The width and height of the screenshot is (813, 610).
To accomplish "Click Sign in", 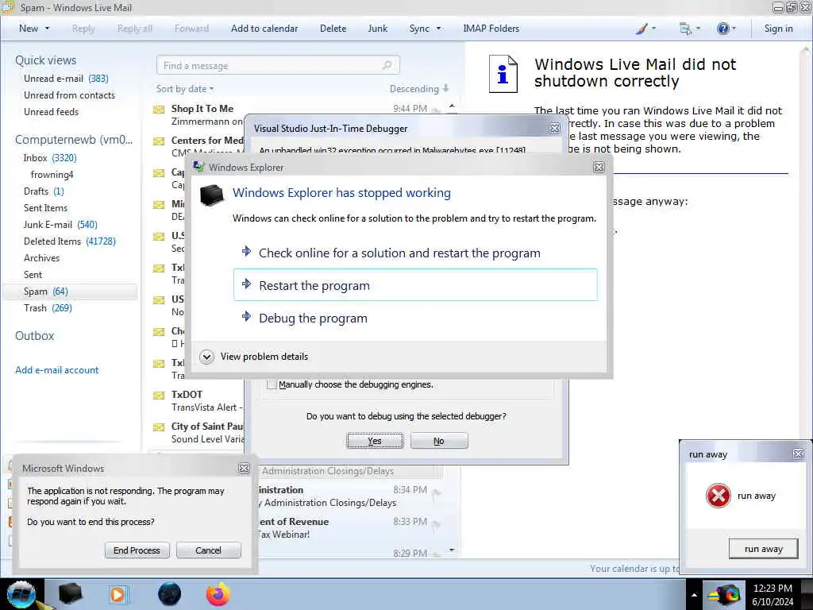I will pos(778,29).
